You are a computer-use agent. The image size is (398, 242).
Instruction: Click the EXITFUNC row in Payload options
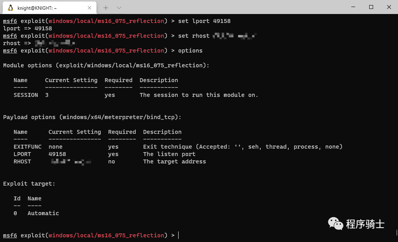click(27, 147)
